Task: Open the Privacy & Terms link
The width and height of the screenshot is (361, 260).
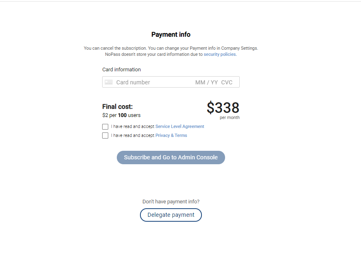Action: (171, 136)
